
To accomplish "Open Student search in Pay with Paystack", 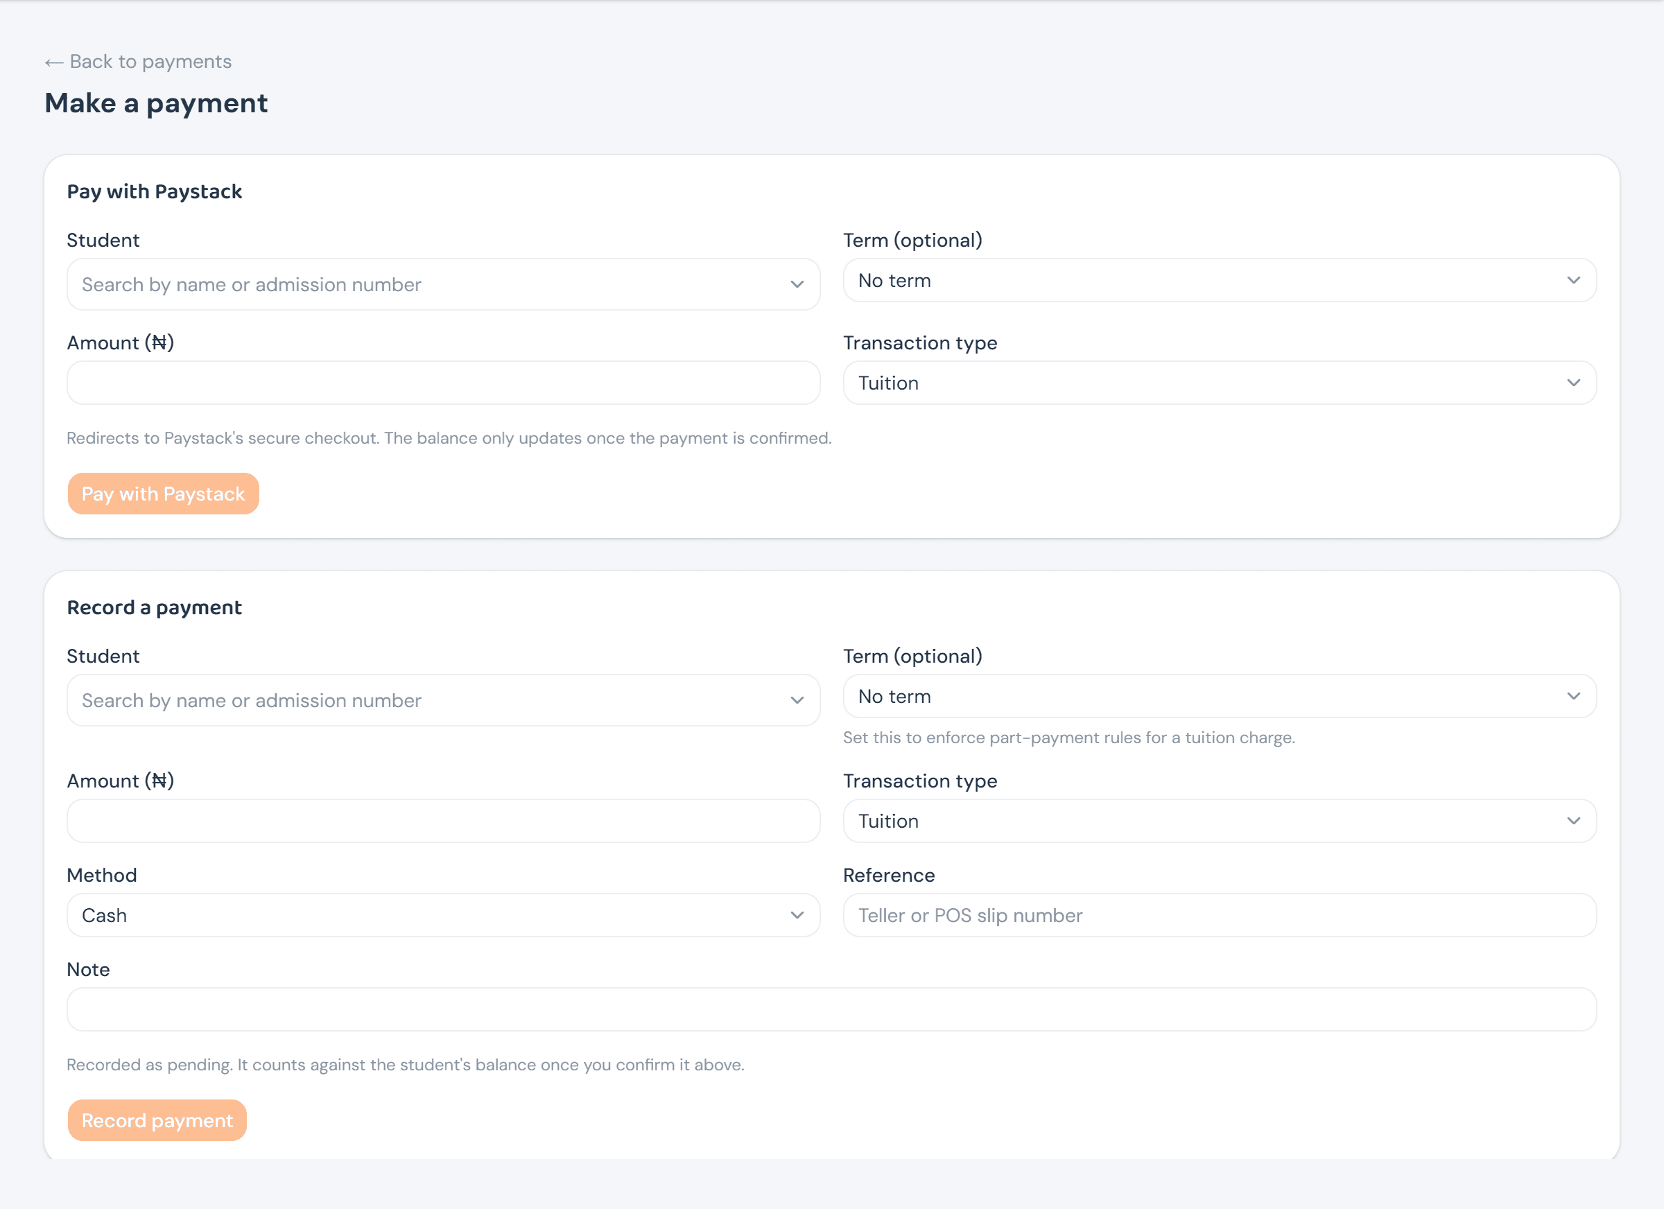I will (443, 284).
